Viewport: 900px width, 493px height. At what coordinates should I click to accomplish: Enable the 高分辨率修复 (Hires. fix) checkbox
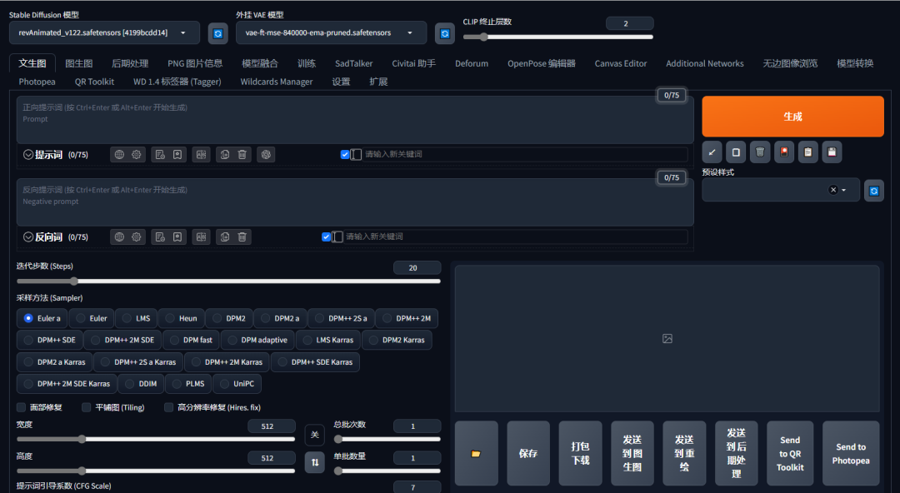click(x=169, y=407)
